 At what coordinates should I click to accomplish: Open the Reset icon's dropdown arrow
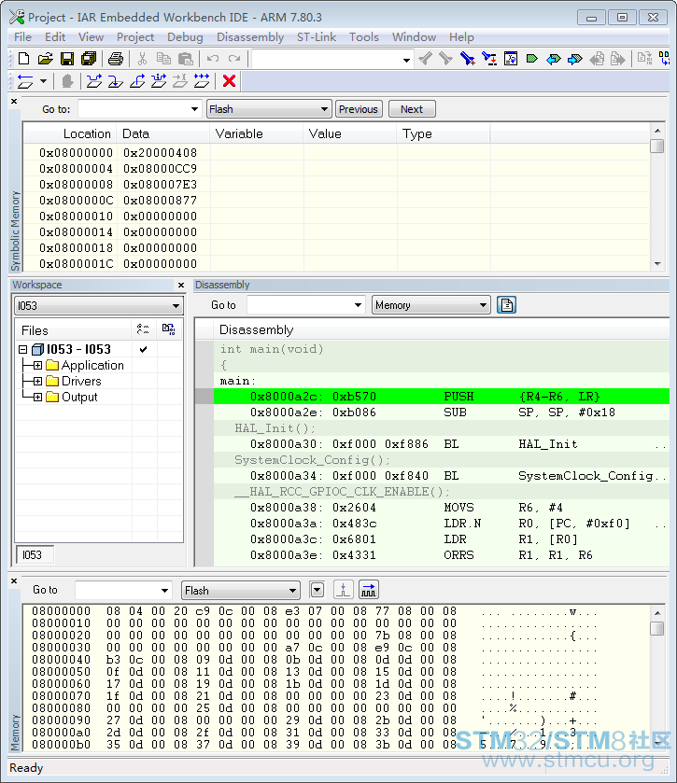44,81
